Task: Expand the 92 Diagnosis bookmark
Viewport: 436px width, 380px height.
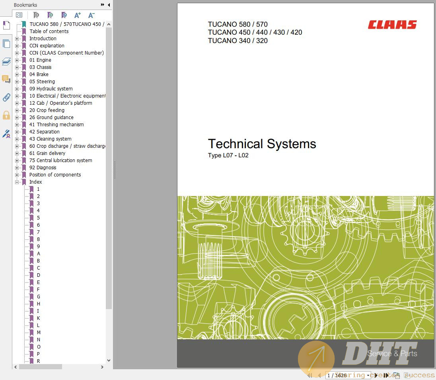Action: pos(17,168)
